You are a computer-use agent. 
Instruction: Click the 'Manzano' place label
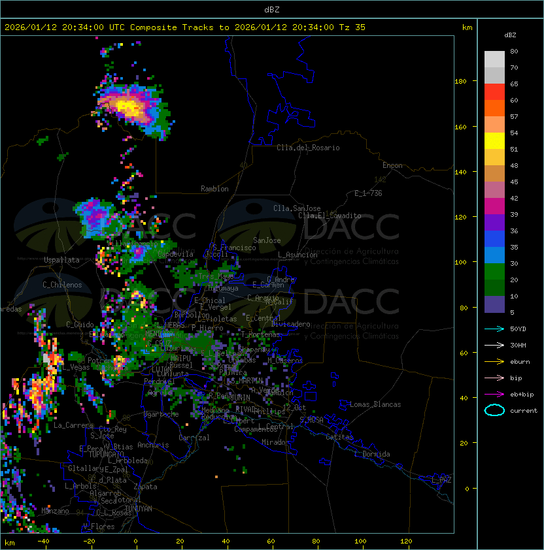(x=55, y=511)
